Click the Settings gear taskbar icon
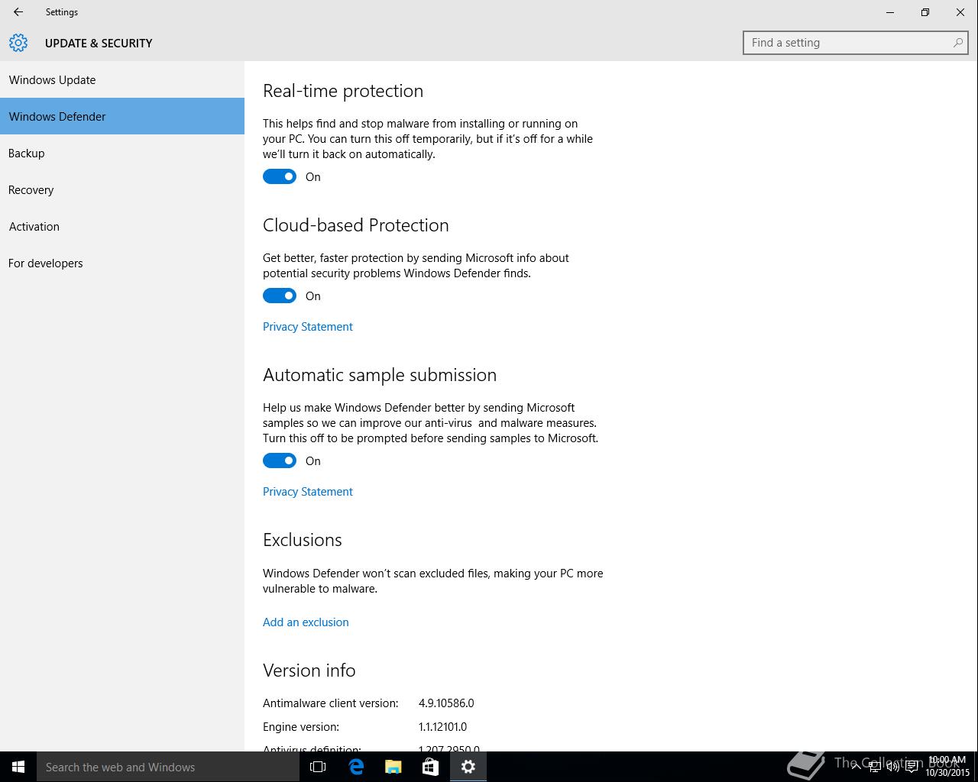 468,767
